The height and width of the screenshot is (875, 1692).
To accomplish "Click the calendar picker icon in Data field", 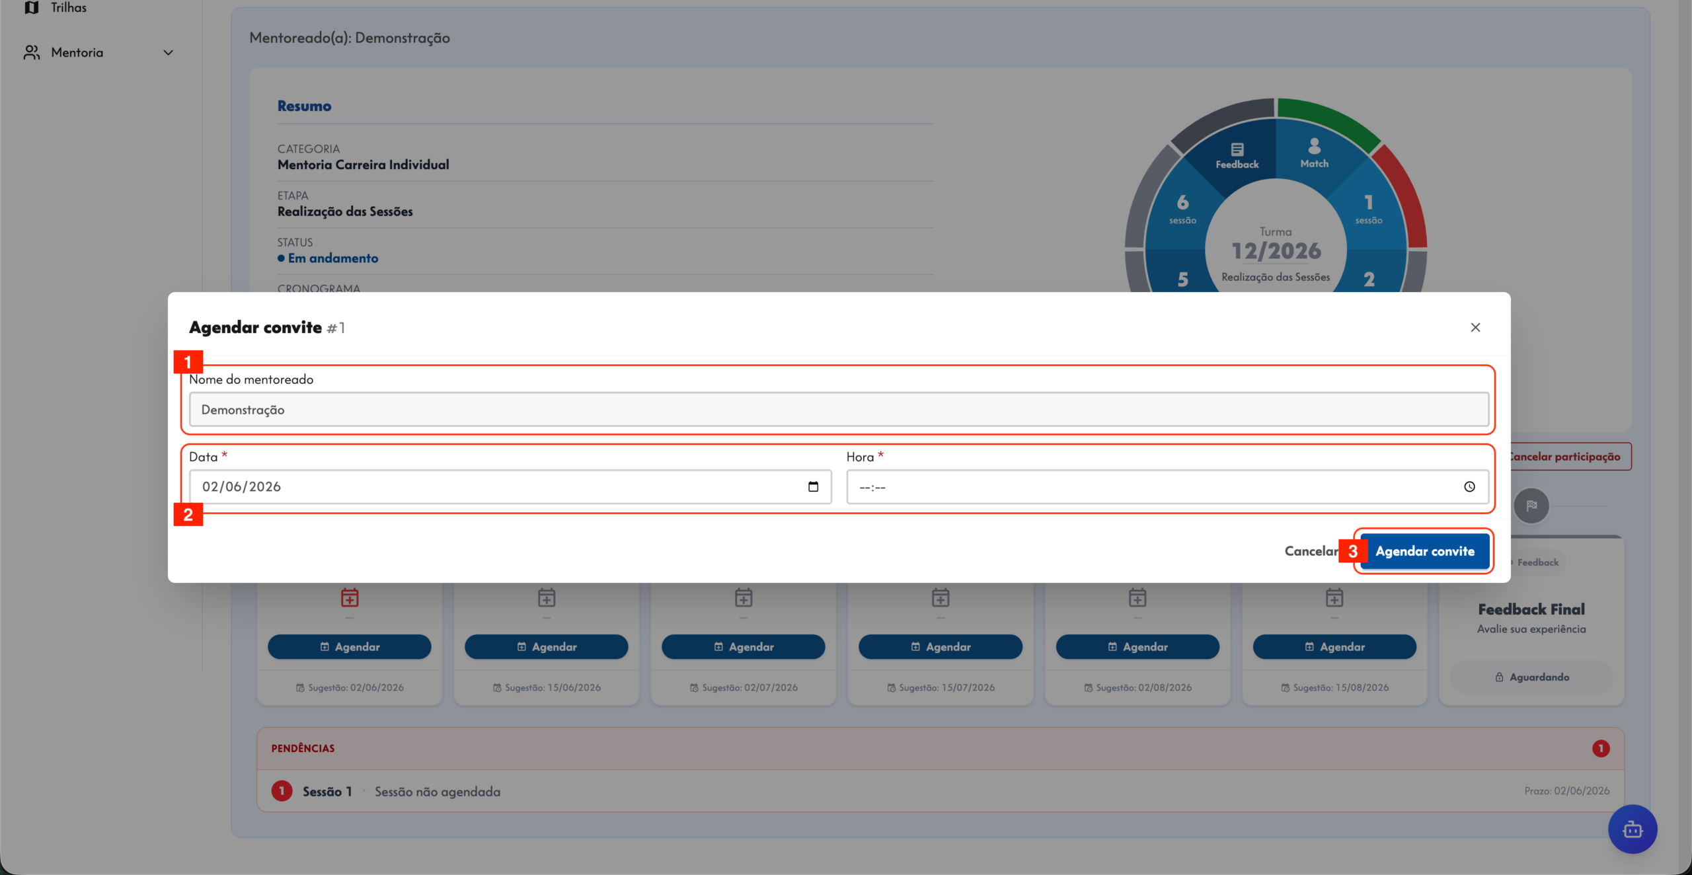I will pos(813,486).
